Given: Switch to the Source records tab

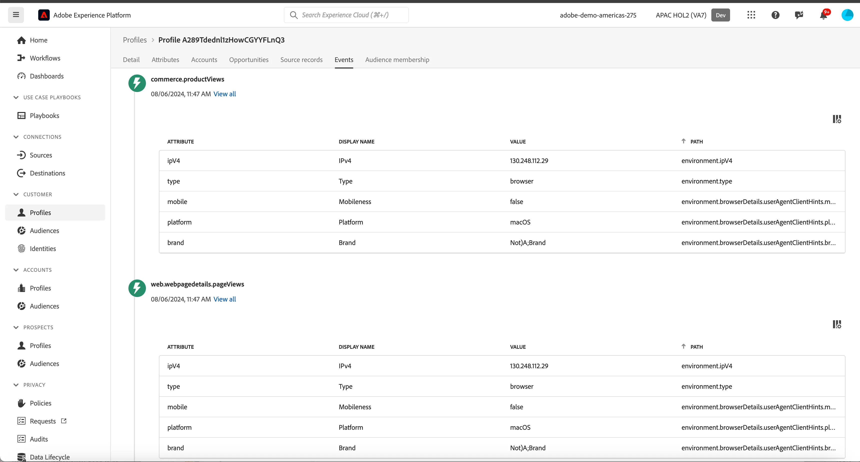Looking at the screenshot, I should click(302, 60).
